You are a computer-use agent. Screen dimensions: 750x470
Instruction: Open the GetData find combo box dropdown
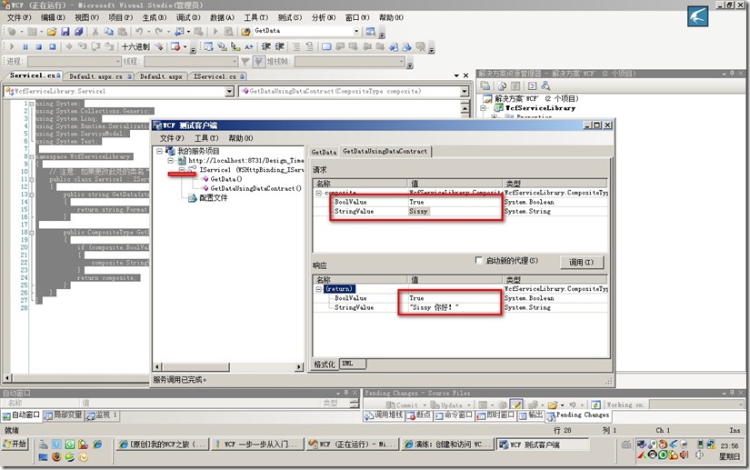[x=356, y=31]
